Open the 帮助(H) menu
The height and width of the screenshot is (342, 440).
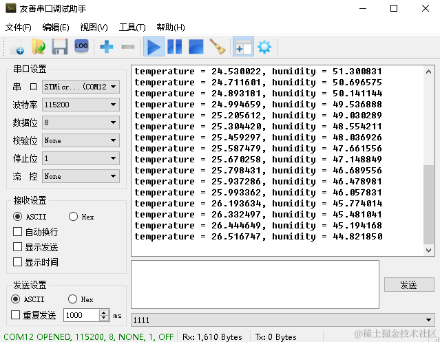coord(171,28)
